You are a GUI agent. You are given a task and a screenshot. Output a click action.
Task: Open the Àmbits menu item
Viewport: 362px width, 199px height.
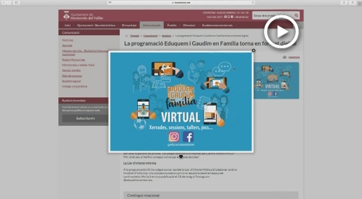click(172, 25)
